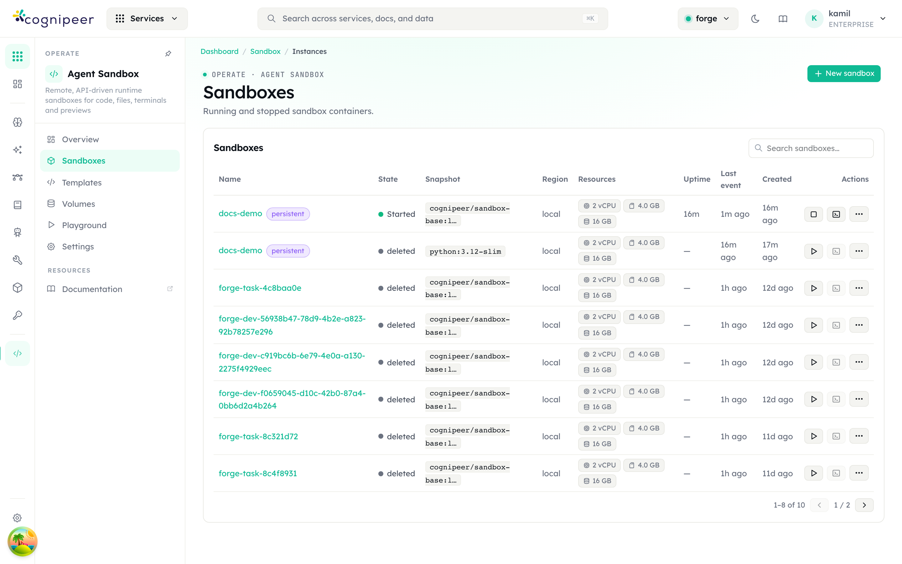Click the Name column header
The image size is (902, 564).
[x=230, y=179]
